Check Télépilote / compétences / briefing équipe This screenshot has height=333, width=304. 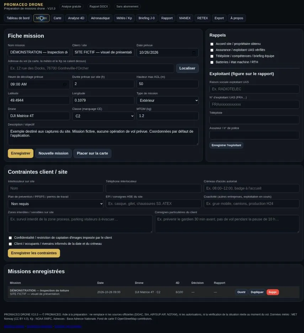click(212, 56)
